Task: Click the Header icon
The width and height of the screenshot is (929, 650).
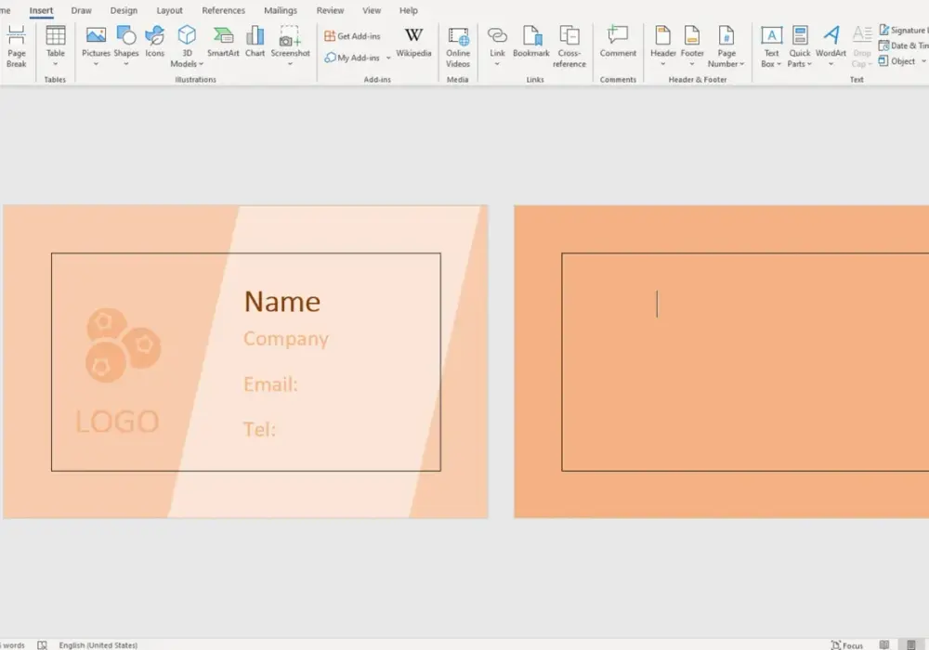Action: (663, 35)
